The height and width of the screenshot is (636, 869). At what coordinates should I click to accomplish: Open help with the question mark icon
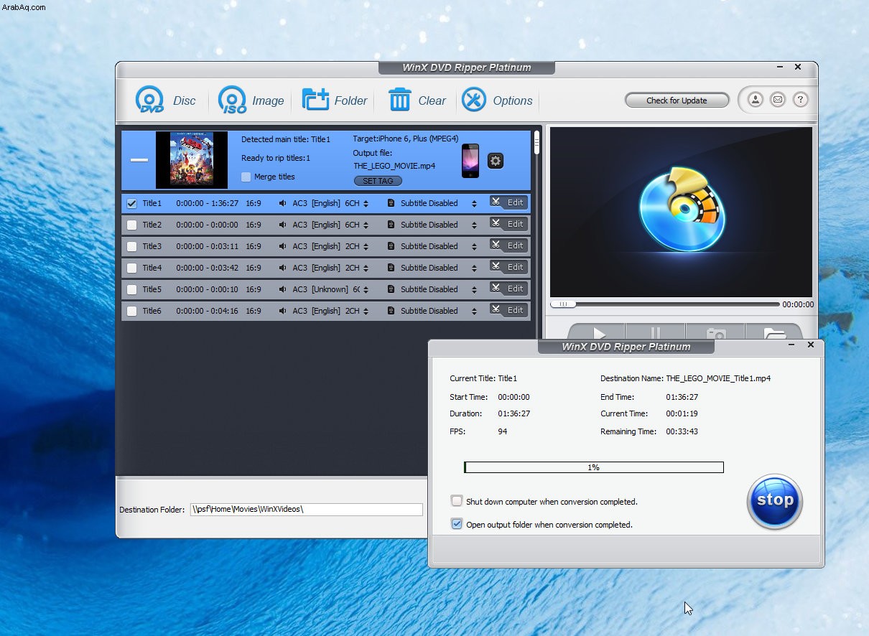click(x=801, y=100)
